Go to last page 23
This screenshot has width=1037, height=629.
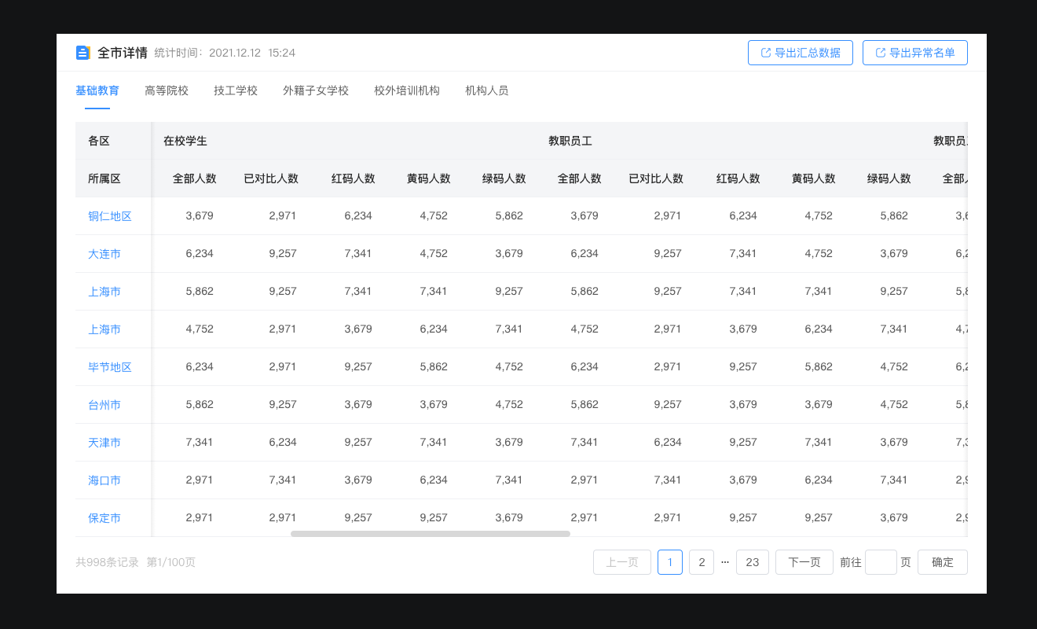pos(752,562)
